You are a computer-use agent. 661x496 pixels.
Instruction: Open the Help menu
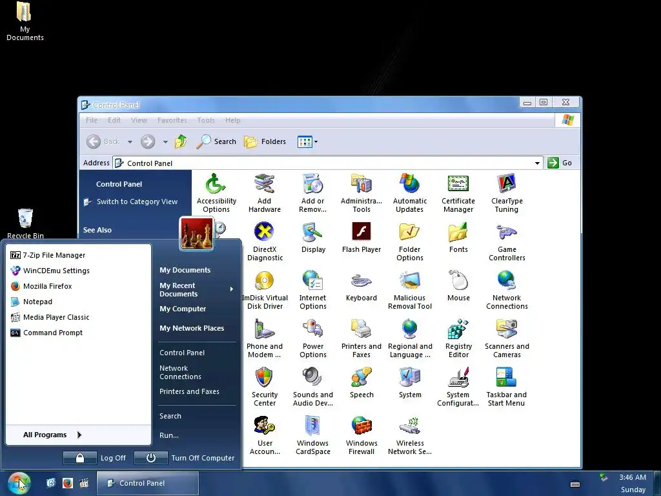(232, 120)
